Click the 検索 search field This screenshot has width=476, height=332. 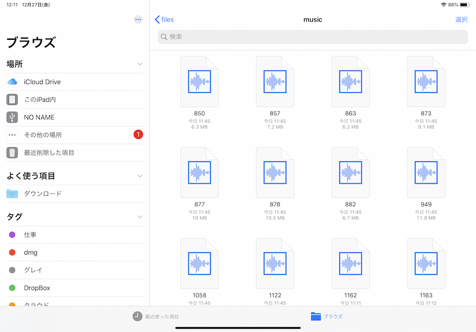[313, 37]
